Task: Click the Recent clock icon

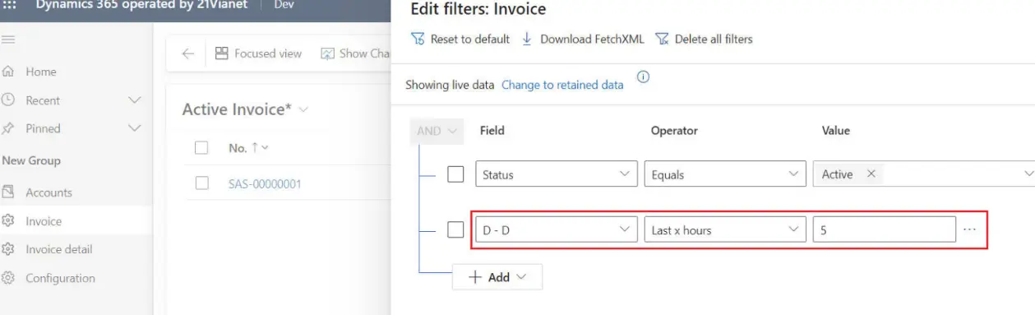Action: 8,100
